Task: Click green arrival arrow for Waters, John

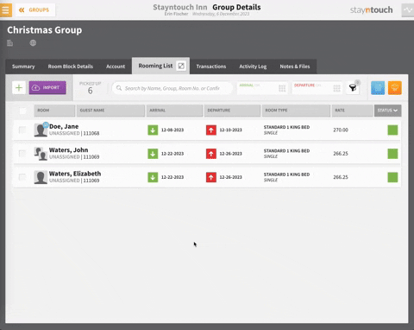Action: pos(153,154)
